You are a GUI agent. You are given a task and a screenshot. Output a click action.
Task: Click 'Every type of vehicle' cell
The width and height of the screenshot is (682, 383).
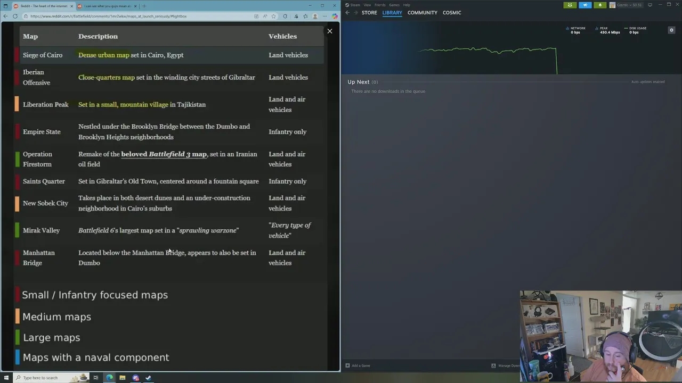click(x=289, y=230)
